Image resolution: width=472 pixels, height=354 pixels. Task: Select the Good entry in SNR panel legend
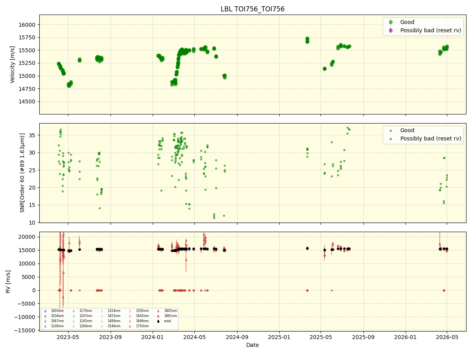coord(407,130)
